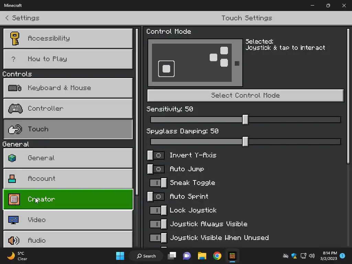Image resolution: width=352 pixels, height=264 pixels.
Task: Click the question mark How to Play icon
Action: [13, 59]
